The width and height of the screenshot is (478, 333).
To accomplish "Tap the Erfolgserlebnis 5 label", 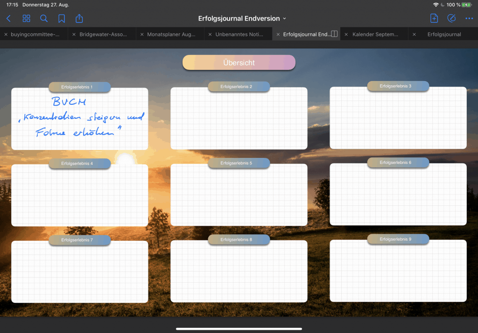I will pos(239,163).
